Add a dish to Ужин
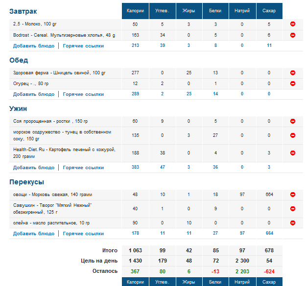 coord(34,168)
